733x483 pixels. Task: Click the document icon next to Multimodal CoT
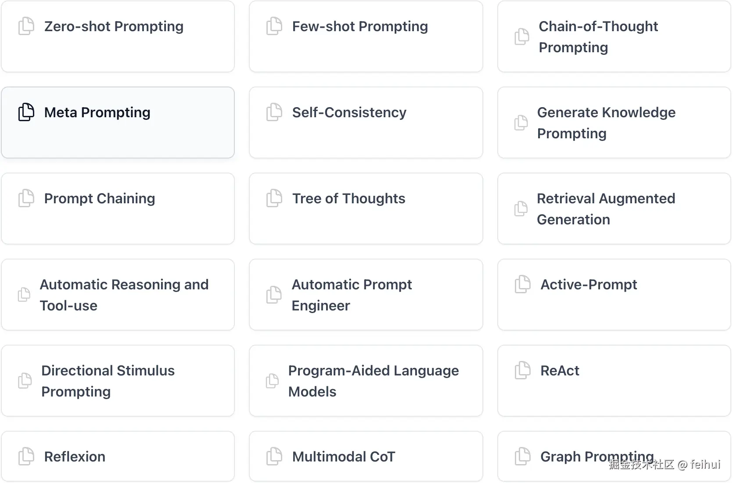tap(274, 457)
